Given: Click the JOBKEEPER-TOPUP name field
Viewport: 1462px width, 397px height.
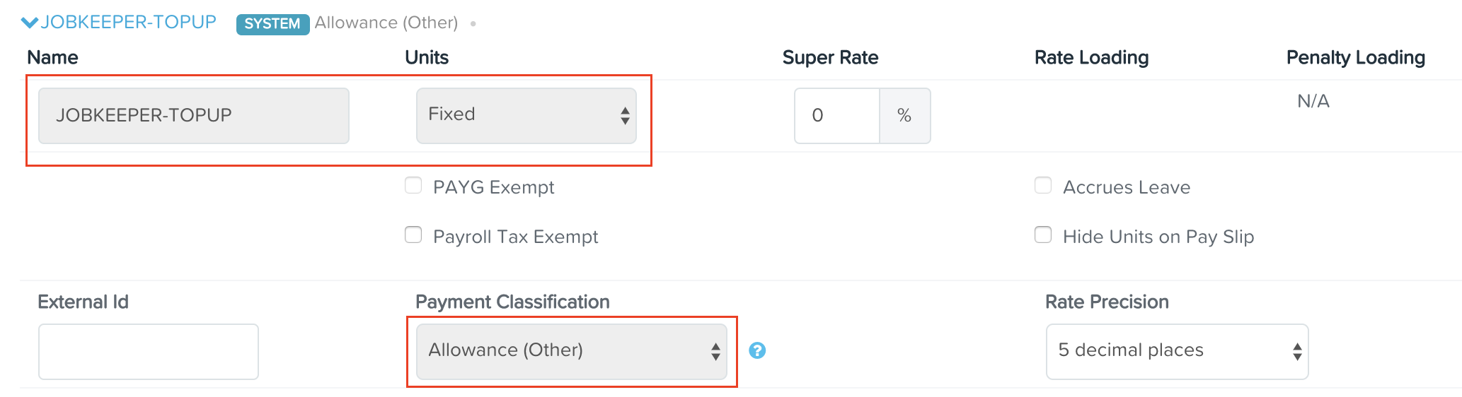Looking at the screenshot, I should click(194, 116).
